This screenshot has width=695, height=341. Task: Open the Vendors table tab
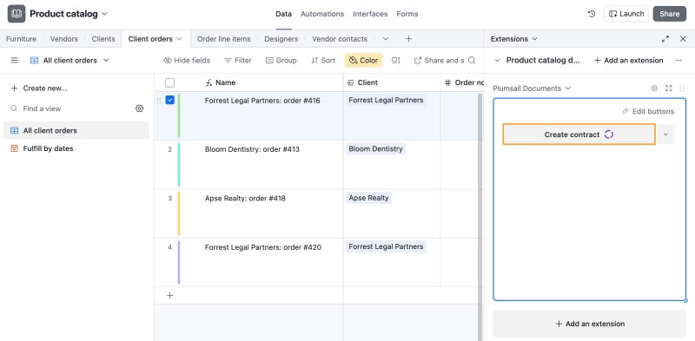(63, 39)
